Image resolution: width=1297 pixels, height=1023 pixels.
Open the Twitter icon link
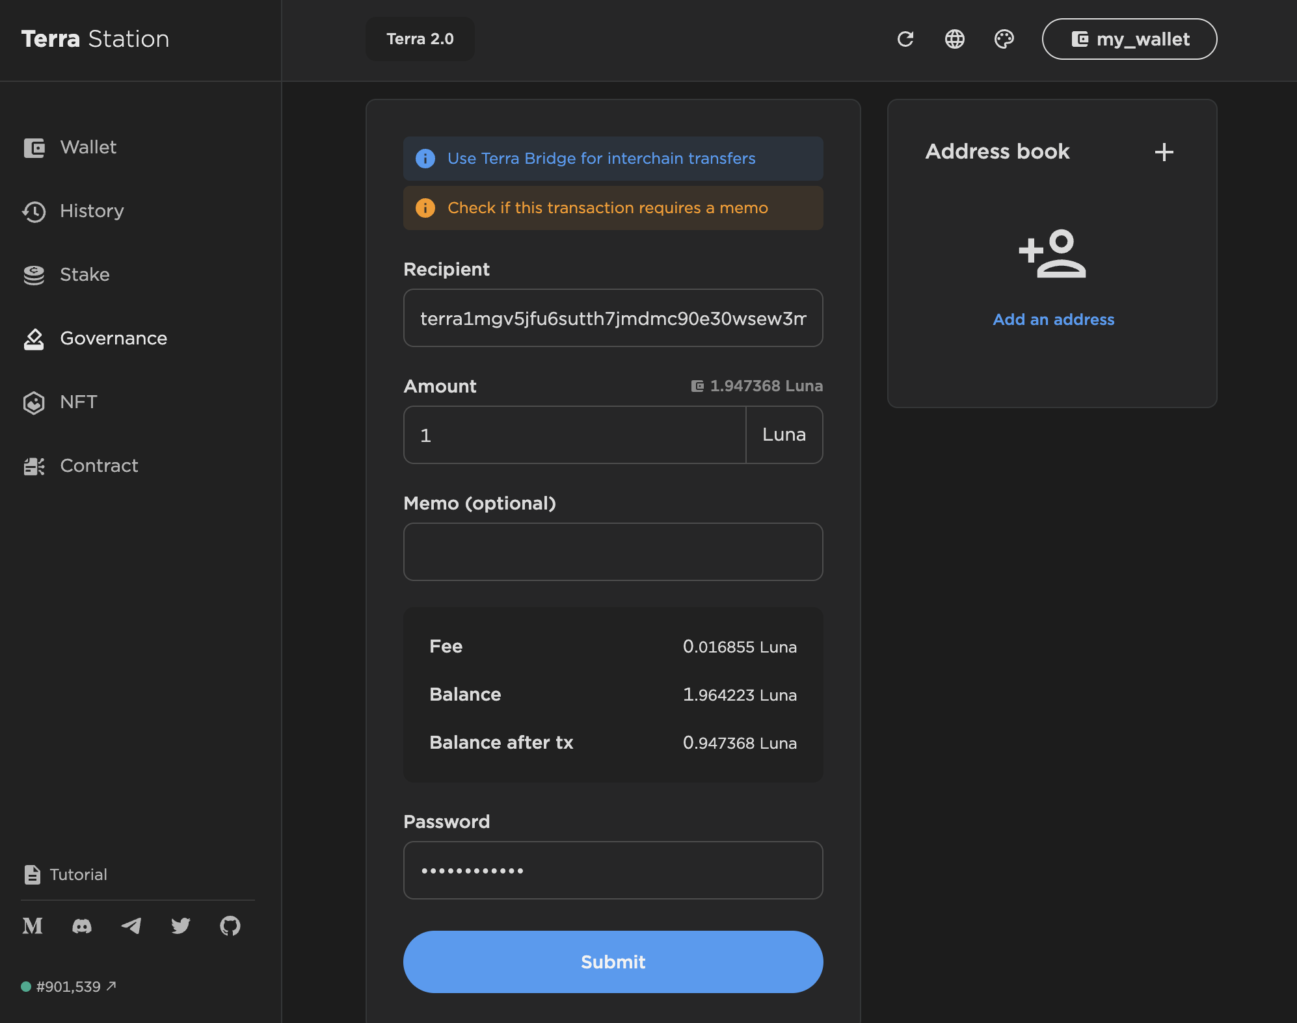[181, 926]
